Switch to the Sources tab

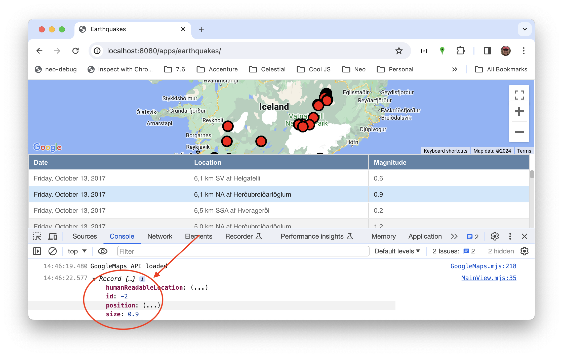[85, 236]
